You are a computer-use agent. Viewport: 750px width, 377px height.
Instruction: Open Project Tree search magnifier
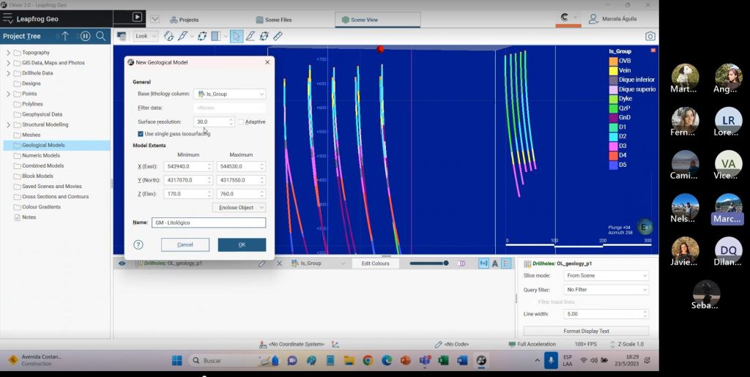coord(101,36)
